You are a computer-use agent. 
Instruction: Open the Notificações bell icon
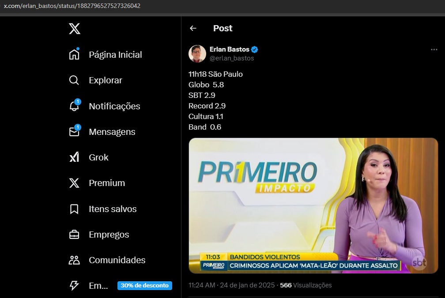(x=74, y=106)
